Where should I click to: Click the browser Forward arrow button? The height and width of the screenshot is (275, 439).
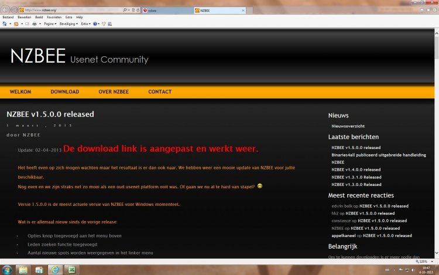(x=14, y=10)
